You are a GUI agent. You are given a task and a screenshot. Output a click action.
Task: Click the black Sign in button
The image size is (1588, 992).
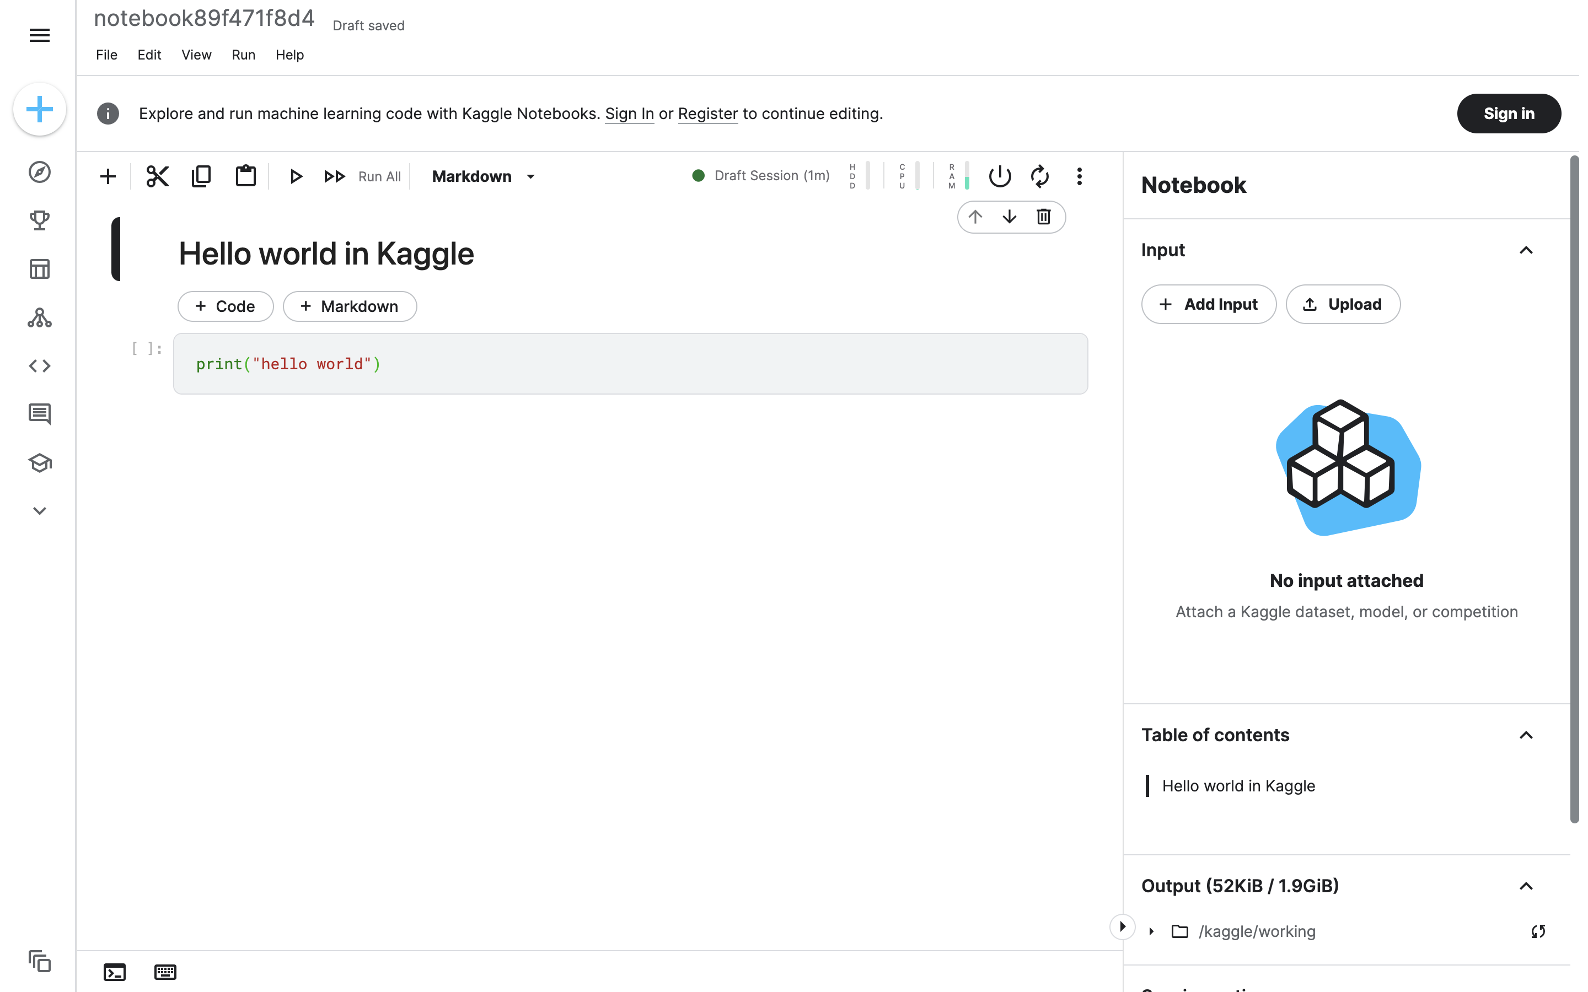[1509, 114]
